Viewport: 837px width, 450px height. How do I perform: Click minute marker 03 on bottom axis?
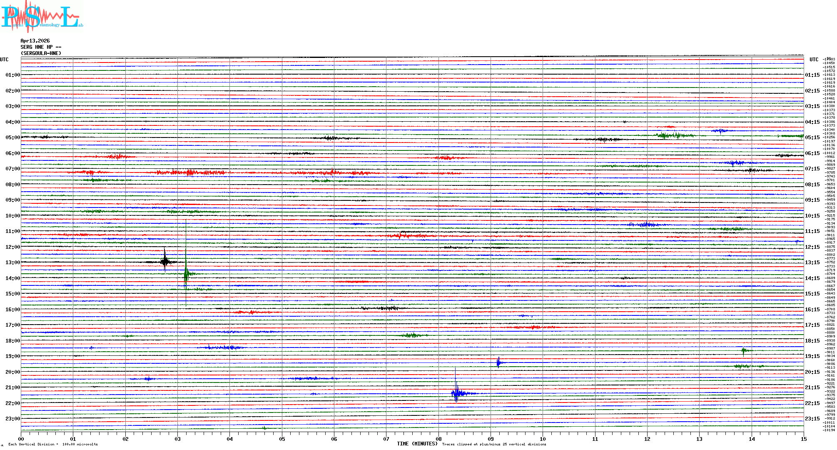[177, 439]
